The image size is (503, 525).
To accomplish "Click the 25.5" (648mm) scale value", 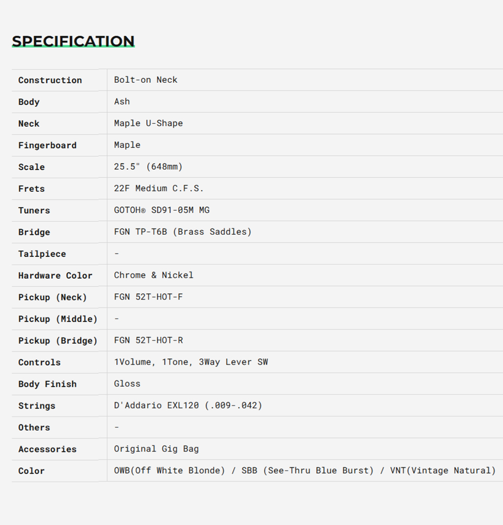I will (148, 167).
